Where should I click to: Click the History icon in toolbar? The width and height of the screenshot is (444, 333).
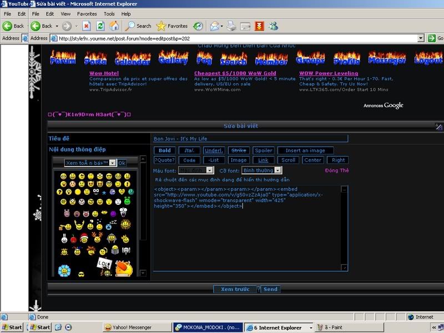pyautogui.click(x=198, y=26)
